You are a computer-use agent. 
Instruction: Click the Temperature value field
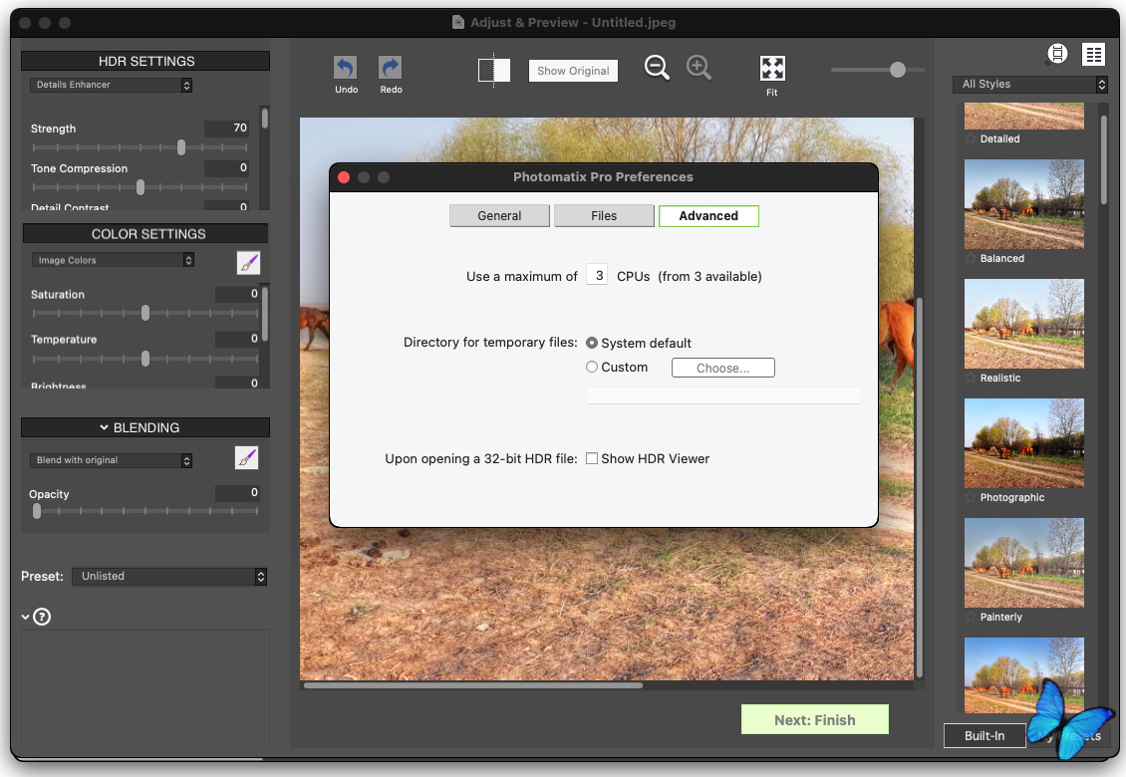[x=238, y=339]
